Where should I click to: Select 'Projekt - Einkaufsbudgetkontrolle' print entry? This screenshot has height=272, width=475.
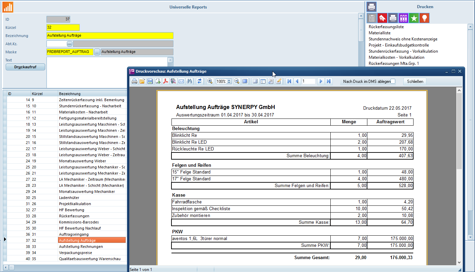point(399,45)
